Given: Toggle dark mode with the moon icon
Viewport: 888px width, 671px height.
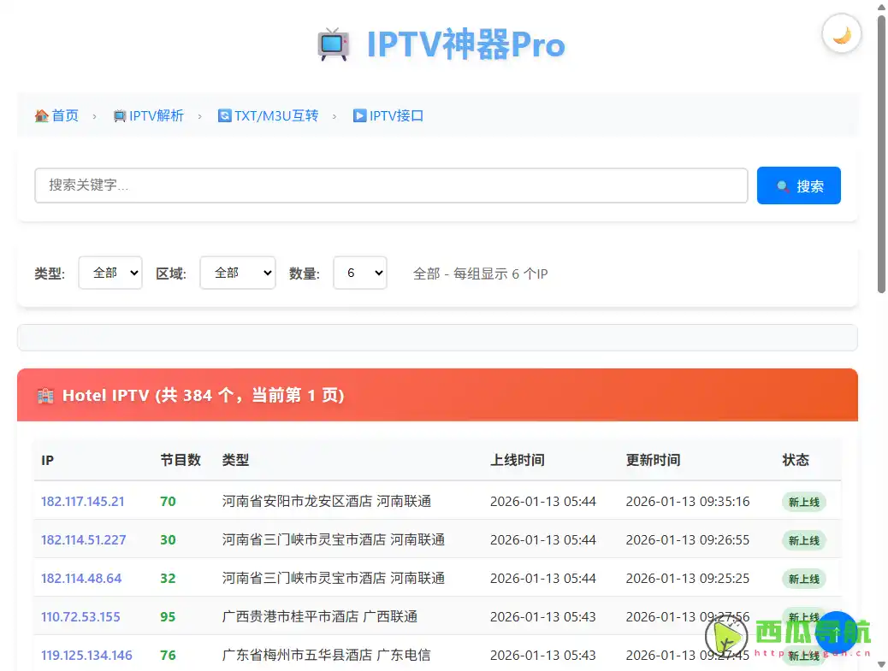Looking at the screenshot, I should (841, 33).
